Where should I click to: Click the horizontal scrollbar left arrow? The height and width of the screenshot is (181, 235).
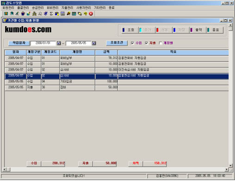(5, 169)
